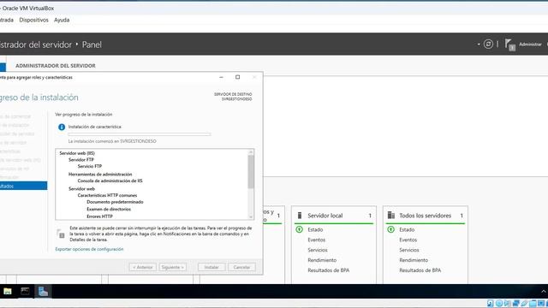Open Estado under Servidor local
Screen dimensions: 548x308
pyautogui.click(x=315, y=229)
